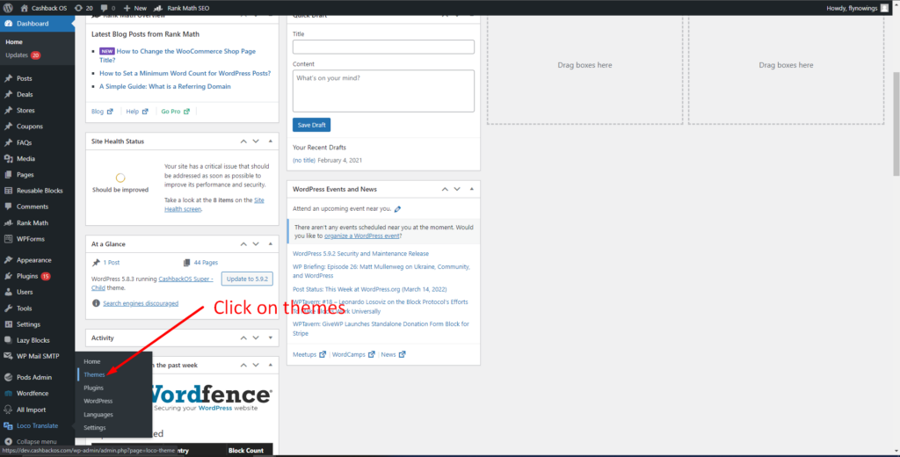
Task: Expand the Activity widget
Action: pos(271,338)
